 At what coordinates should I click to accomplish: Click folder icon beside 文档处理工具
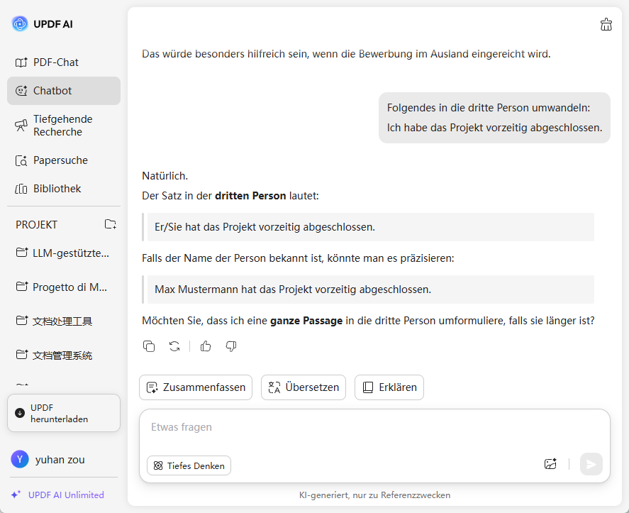coord(22,320)
